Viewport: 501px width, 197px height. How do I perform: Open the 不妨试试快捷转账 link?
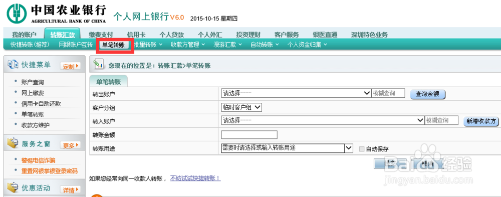[195, 178]
